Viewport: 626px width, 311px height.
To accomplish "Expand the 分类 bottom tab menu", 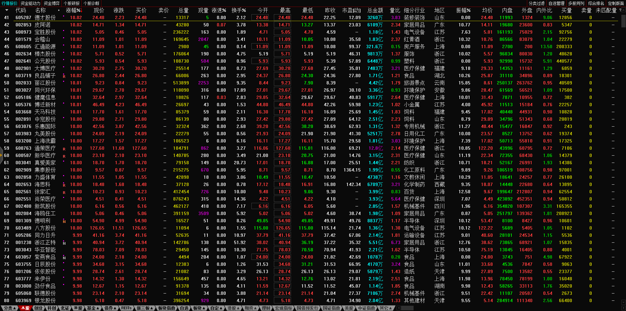I will pos(9,308).
